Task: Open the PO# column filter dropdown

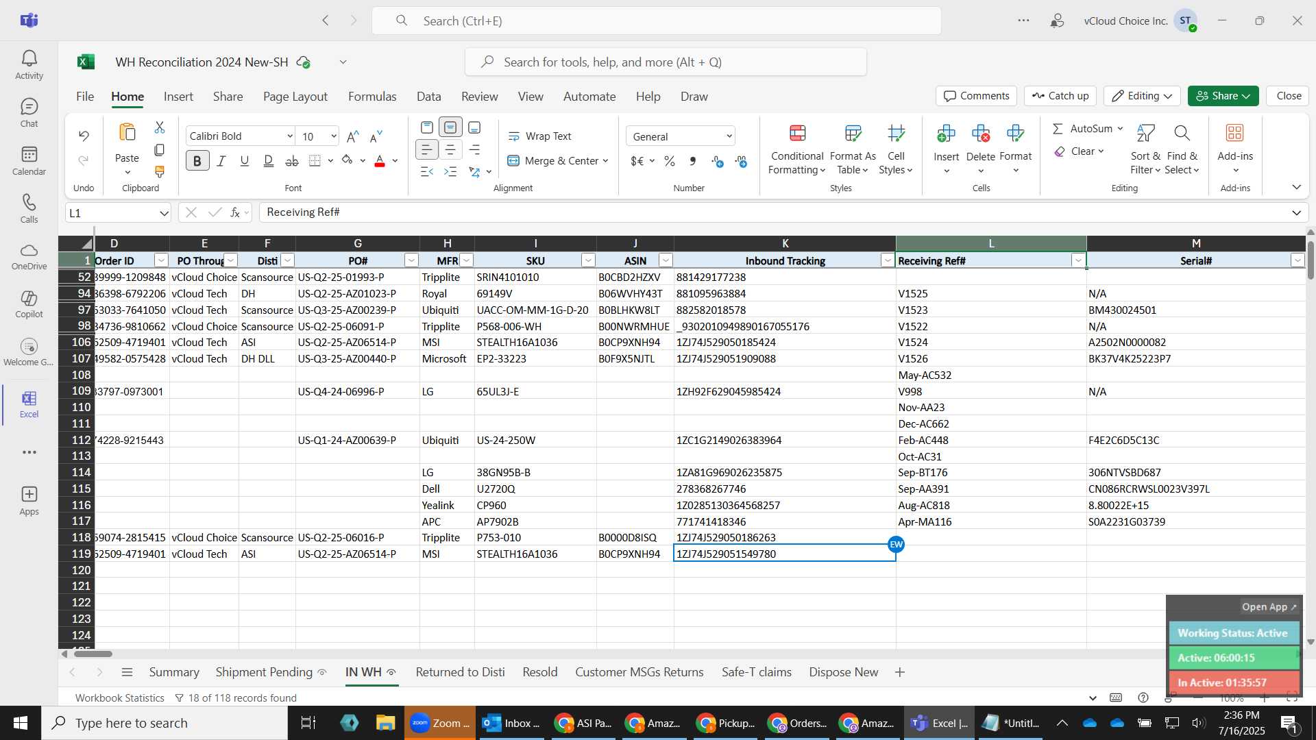Action: coord(411,260)
